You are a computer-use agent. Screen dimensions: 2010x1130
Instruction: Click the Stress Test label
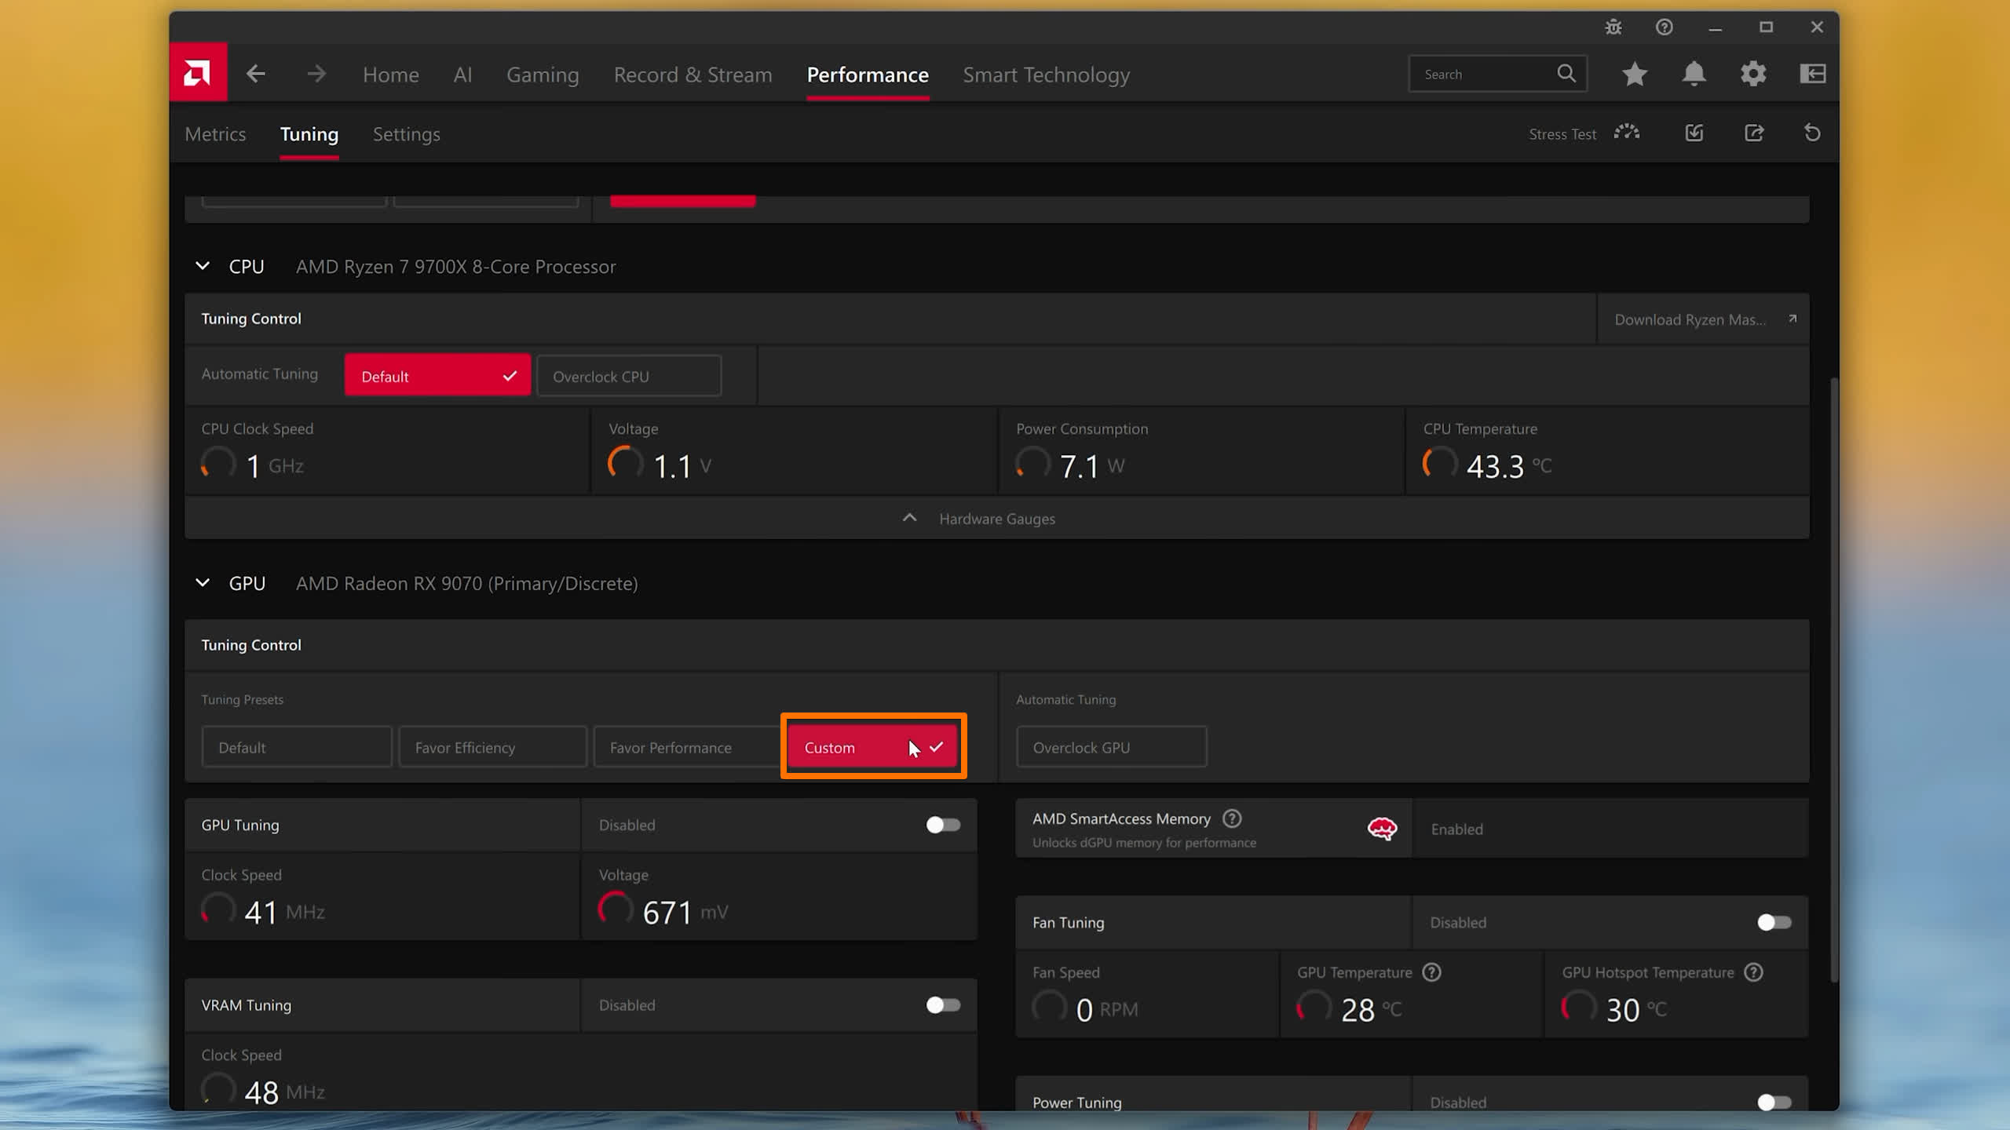[1562, 134]
